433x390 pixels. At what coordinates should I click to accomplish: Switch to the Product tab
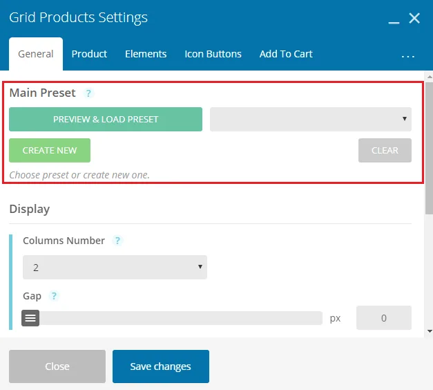click(x=89, y=54)
